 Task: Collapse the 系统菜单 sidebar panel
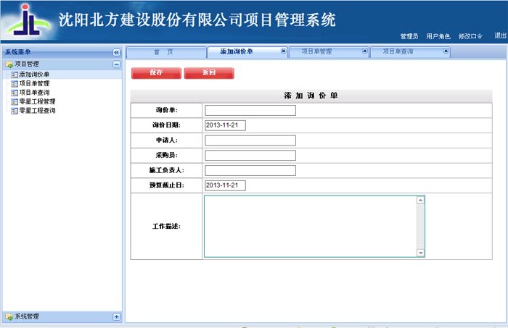[116, 53]
